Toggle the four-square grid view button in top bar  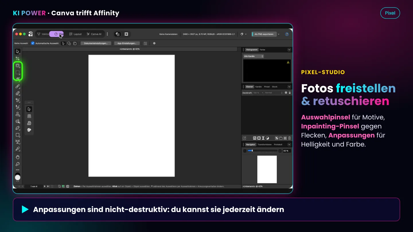(x=126, y=34)
